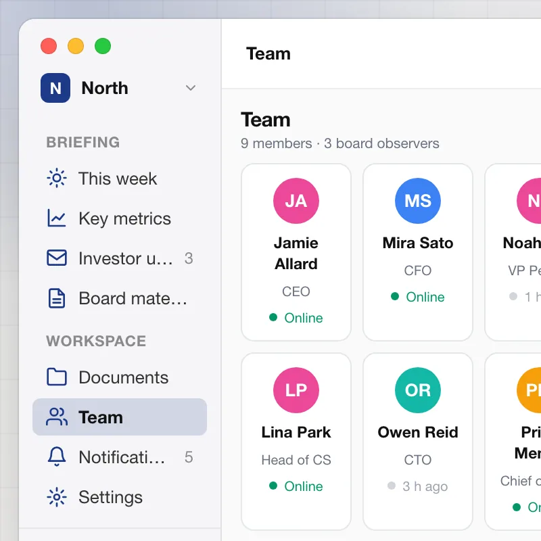Click the red close window button
This screenshot has width=541, height=541.
point(49,46)
